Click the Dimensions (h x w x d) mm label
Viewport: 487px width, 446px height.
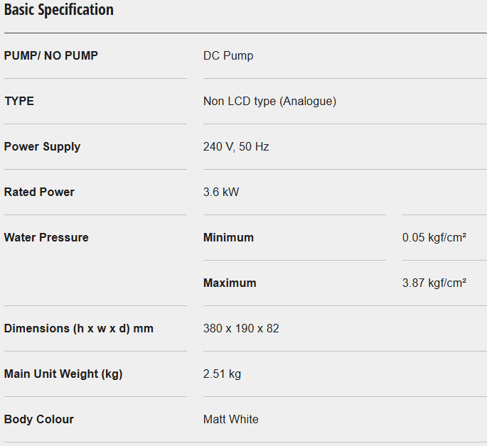click(79, 328)
